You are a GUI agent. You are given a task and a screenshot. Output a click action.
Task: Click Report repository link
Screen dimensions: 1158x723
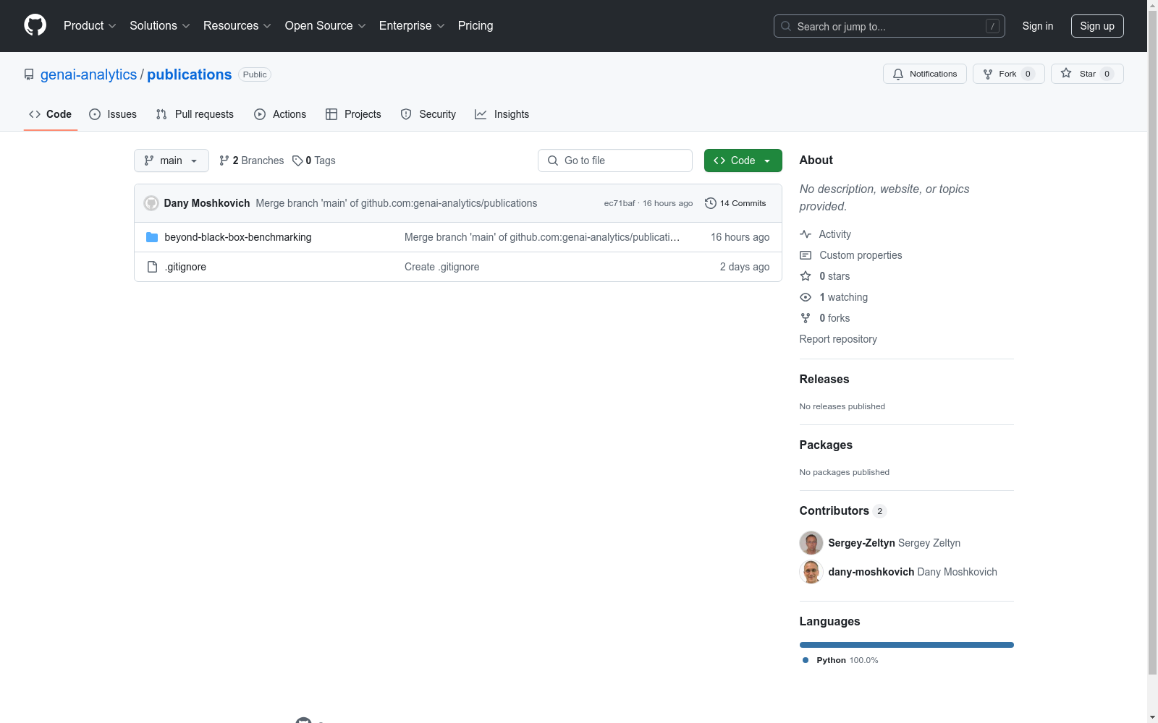click(x=838, y=339)
